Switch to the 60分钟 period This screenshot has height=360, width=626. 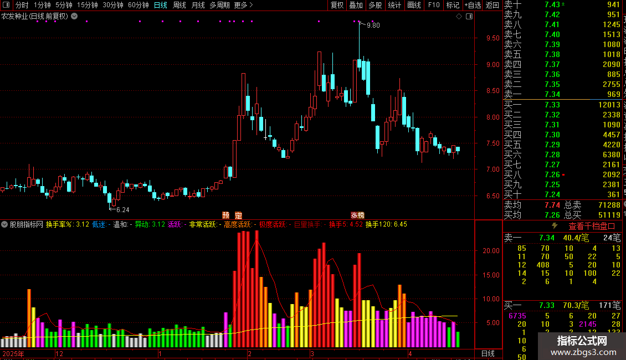pos(138,5)
